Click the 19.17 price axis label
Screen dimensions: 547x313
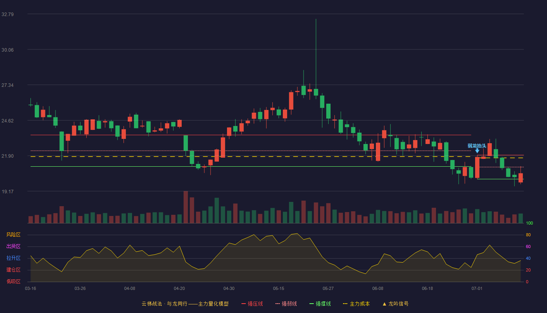click(7, 192)
